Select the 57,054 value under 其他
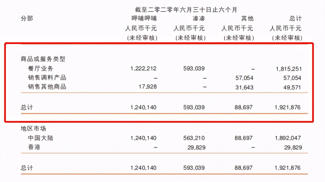Screen dimensions: 325x182 pyautogui.click(x=242, y=78)
